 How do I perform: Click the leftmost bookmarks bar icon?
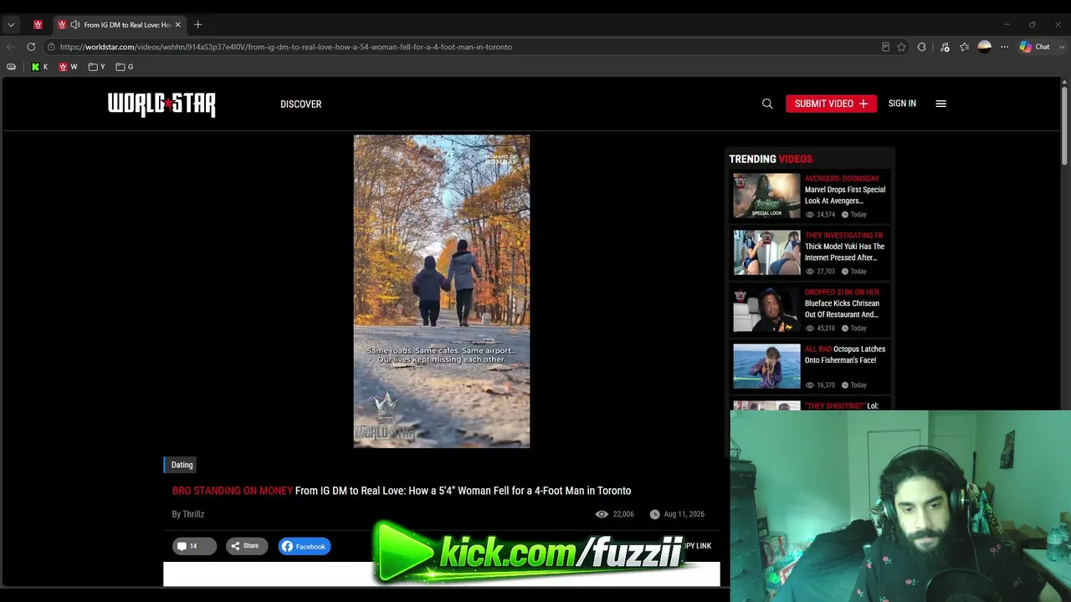coord(11,67)
